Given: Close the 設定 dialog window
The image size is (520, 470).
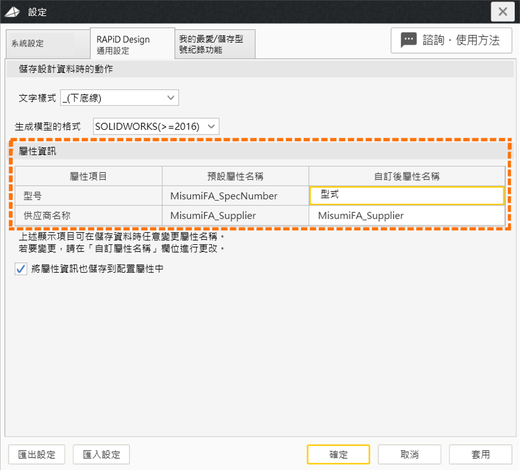Looking at the screenshot, I should tap(502, 12).
